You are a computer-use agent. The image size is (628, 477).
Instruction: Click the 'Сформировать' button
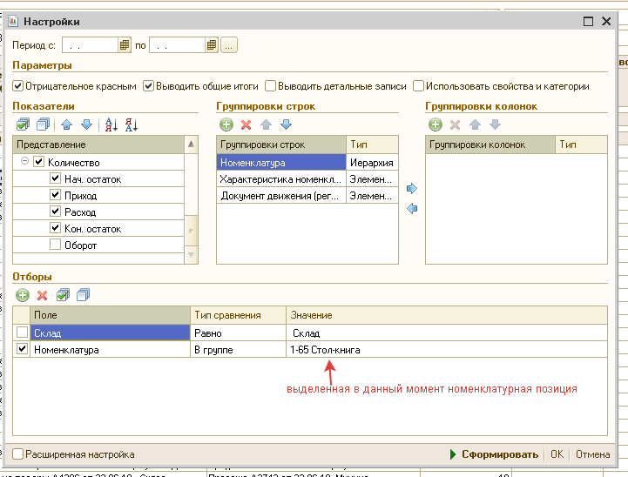[x=495, y=454]
